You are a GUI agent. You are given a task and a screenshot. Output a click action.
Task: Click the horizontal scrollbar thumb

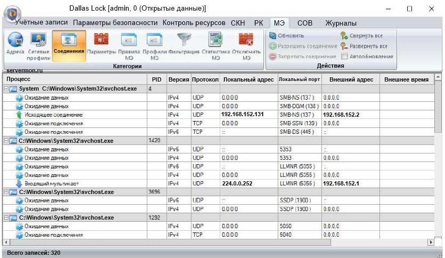[171, 243]
